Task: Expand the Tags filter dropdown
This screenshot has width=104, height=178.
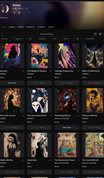Action: [79, 39]
